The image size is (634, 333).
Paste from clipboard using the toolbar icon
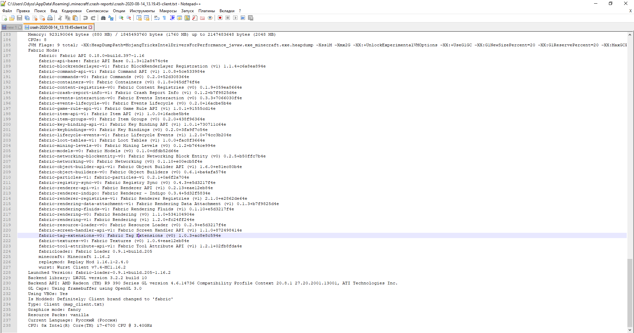(75, 18)
